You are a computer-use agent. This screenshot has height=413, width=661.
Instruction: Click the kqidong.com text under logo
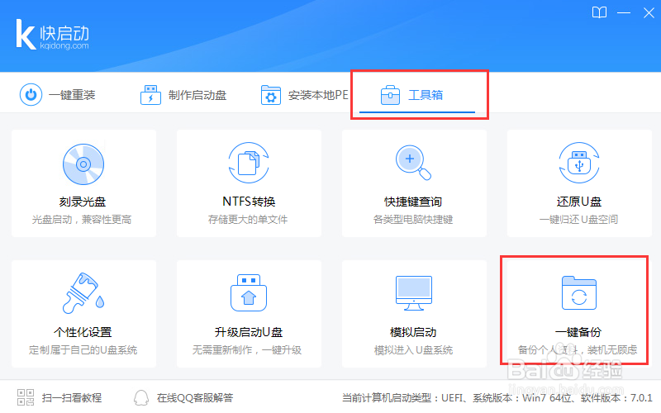click(64, 45)
